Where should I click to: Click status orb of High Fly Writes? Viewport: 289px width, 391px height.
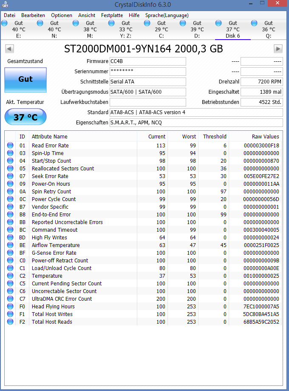pos(10,237)
